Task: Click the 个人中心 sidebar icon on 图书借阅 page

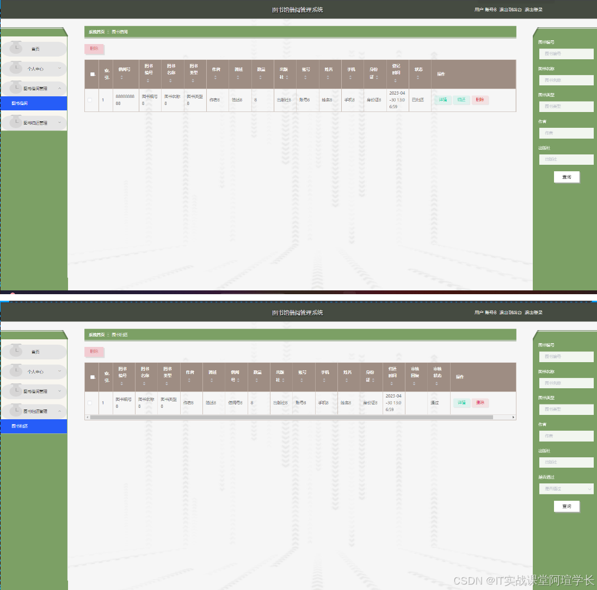Action: pos(16,68)
